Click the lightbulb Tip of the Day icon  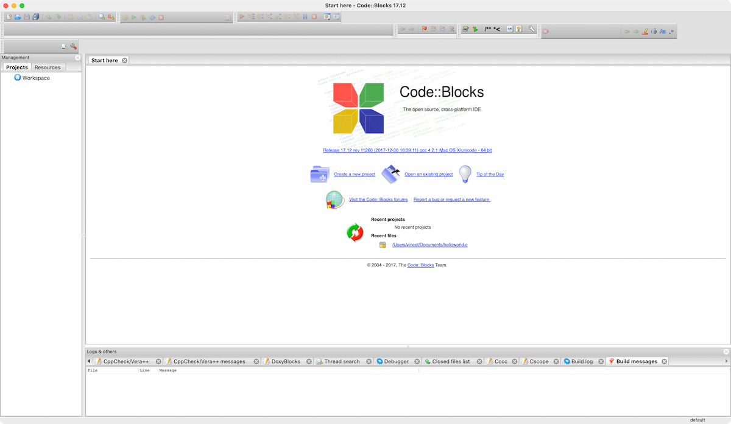[465, 174]
